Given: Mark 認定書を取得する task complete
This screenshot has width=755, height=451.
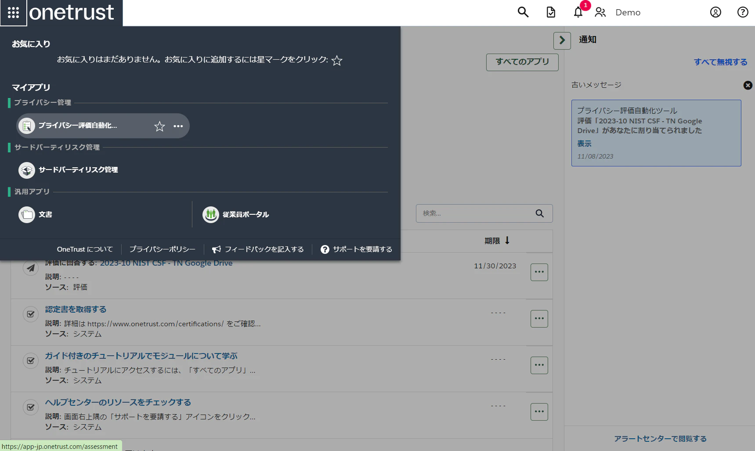Looking at the screenshot, I should [x=31, y=314].
